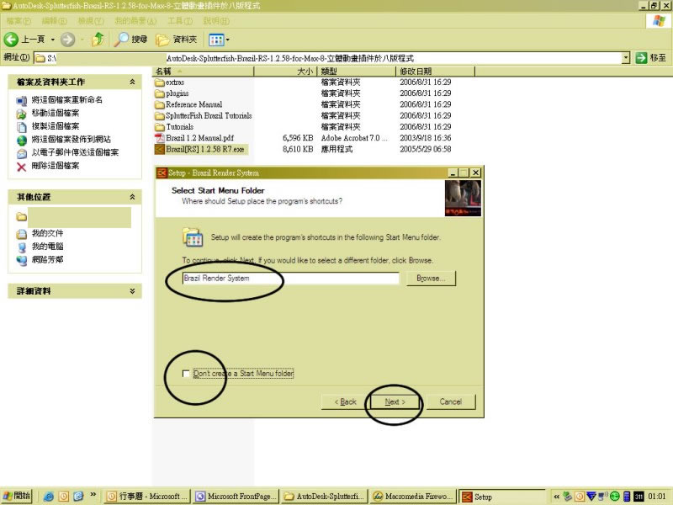The width and height of the screenshot is (673, 505).
Task: Open the Back button history dropdown
Action: (x=53, y=40)
